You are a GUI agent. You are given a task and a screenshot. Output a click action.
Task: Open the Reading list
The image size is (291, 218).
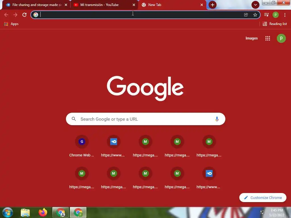pyautogui.click(x=275, y=24)
